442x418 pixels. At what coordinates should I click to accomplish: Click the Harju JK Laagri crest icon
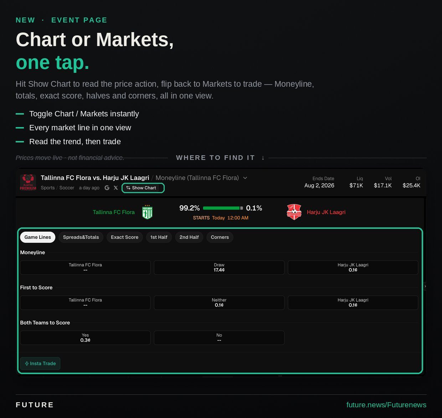point(294,212)
